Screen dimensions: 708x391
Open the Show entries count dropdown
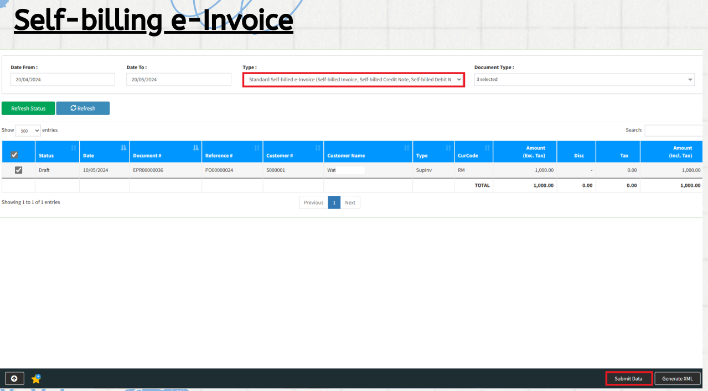pyautogui.click(x=28, y=131)
